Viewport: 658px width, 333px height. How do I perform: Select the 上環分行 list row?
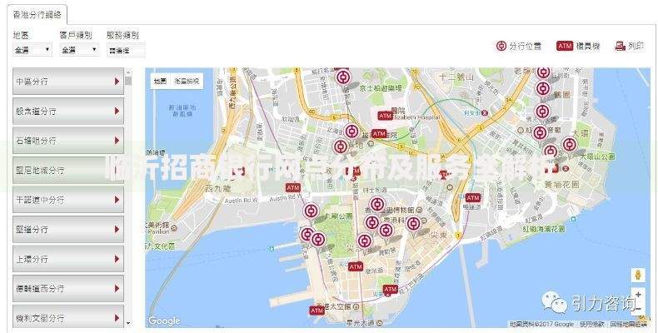tap(68, 259)
